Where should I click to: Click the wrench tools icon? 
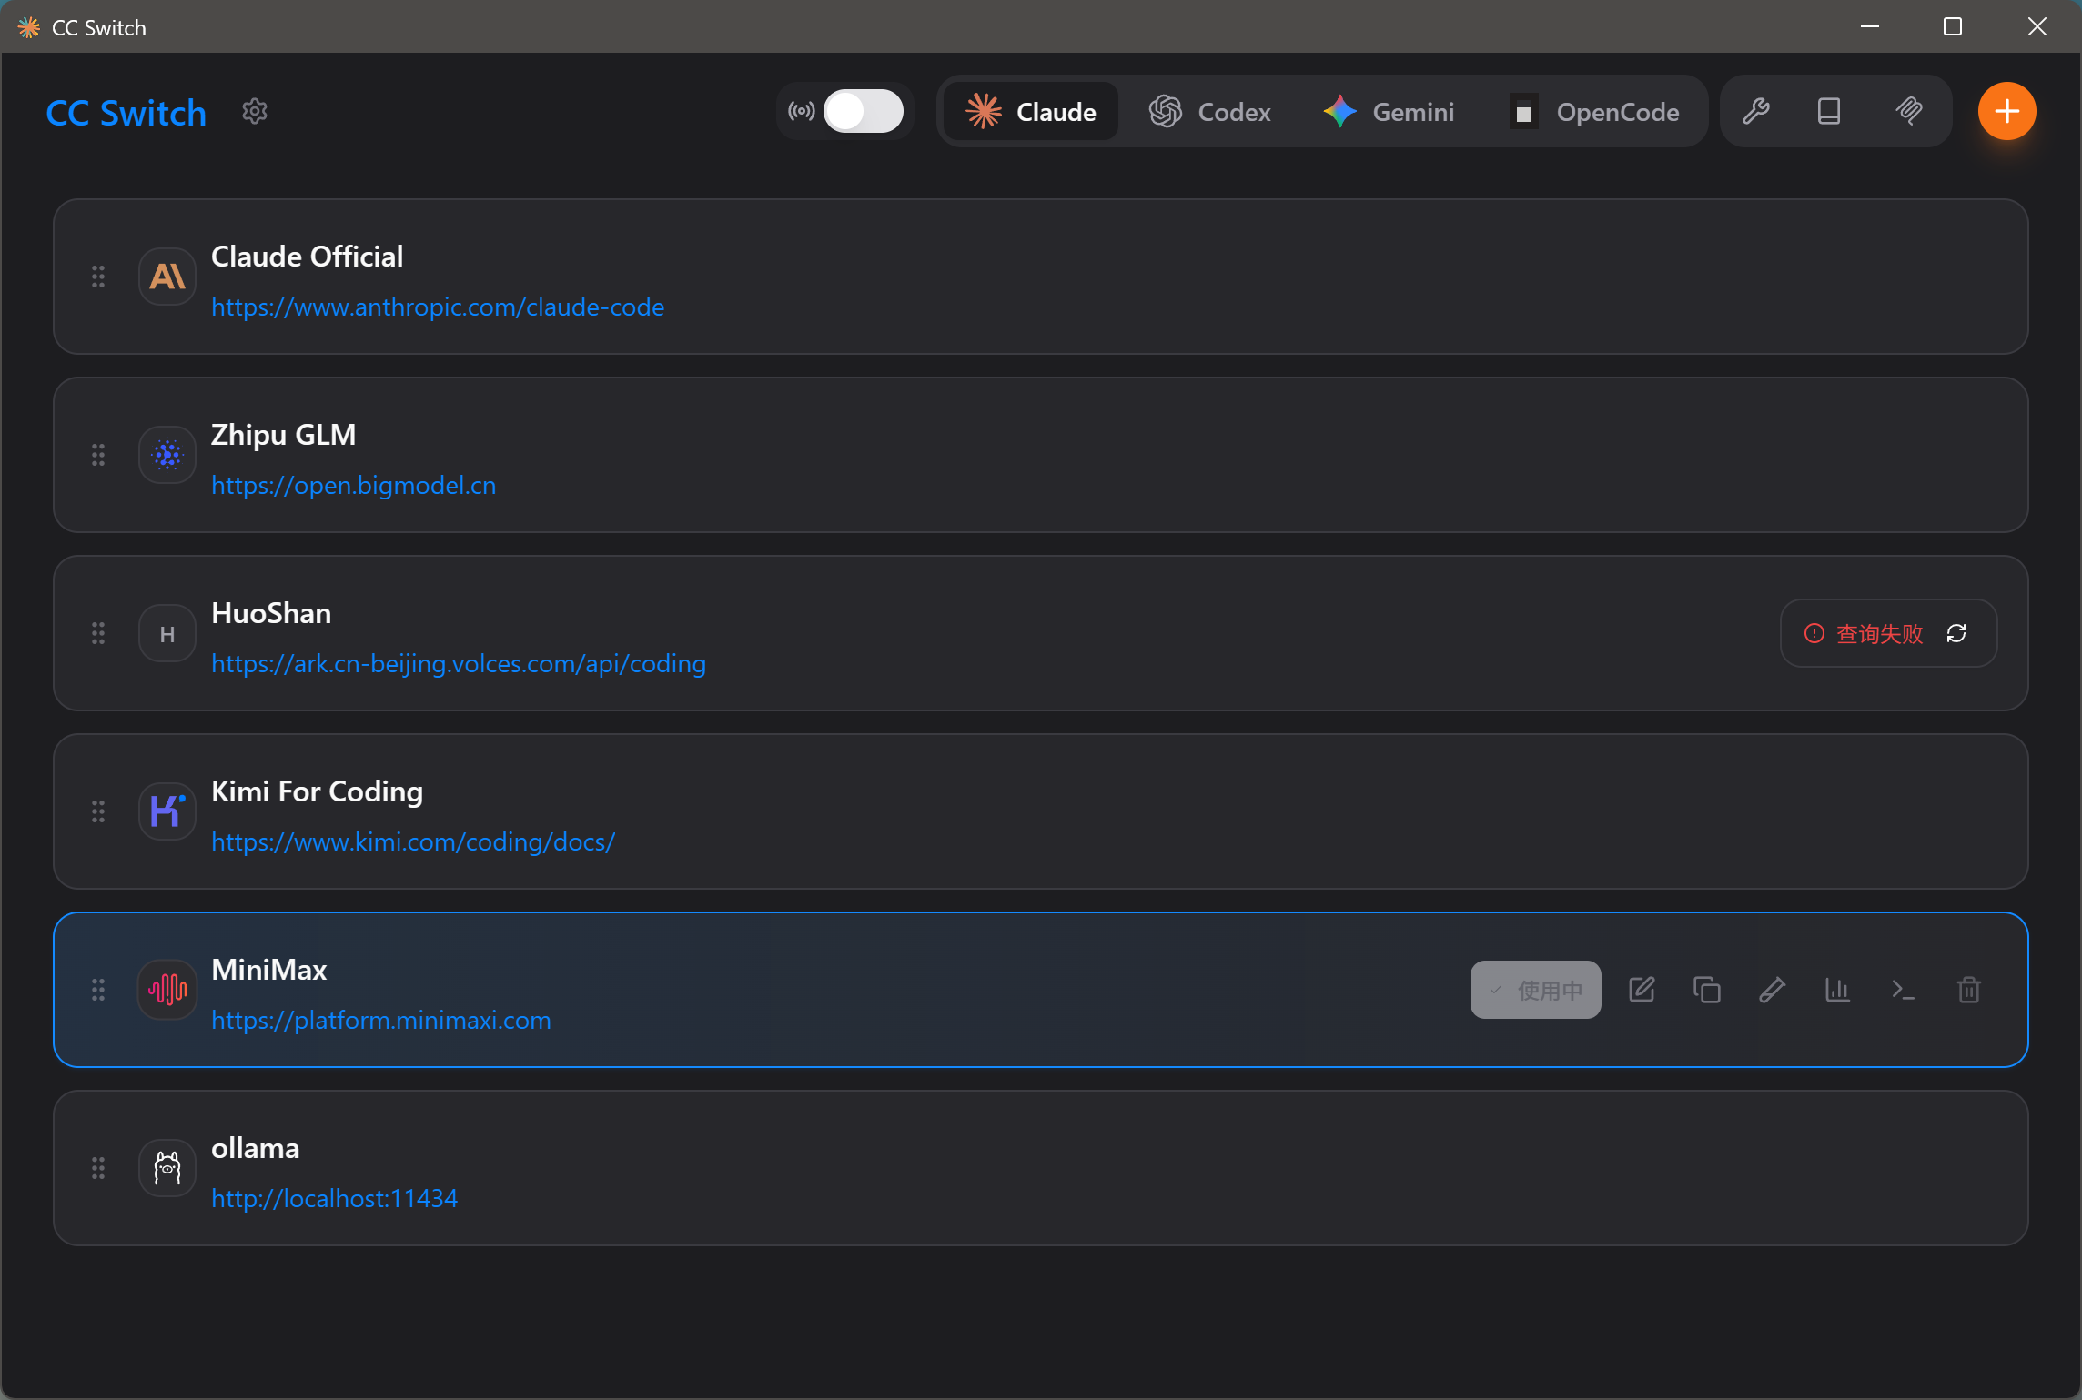pos(1755,111)
